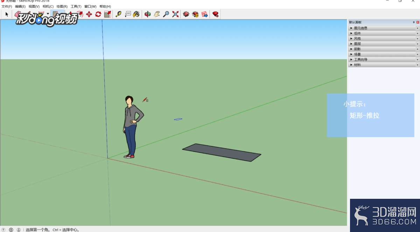Close the 风格 panel row
Screen dimensions: 420x232
[417, 38]
